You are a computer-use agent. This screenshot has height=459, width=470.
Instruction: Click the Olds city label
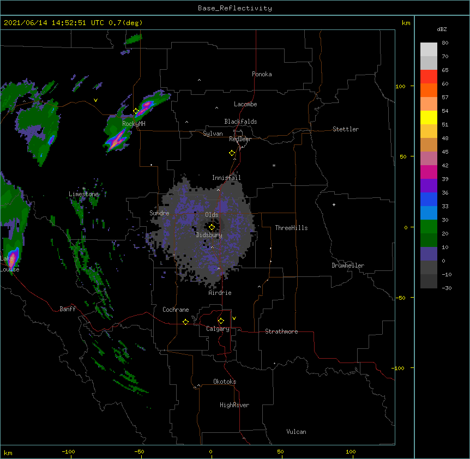212,215
